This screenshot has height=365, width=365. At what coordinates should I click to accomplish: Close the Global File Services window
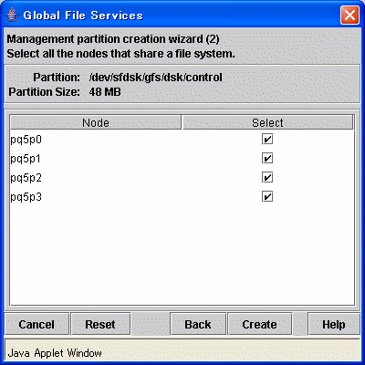pyautogui.click(x=349, y=16)
